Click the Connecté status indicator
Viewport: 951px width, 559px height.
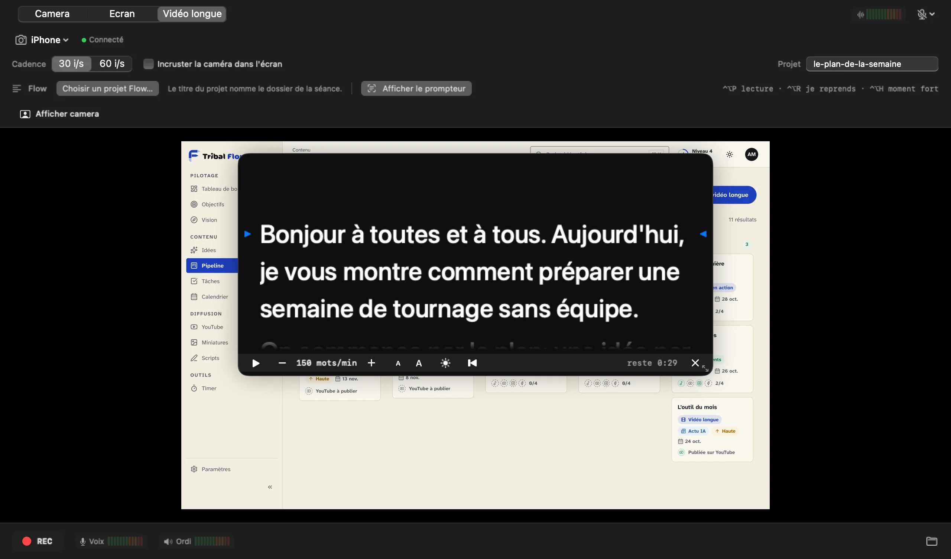pos(103,40)
